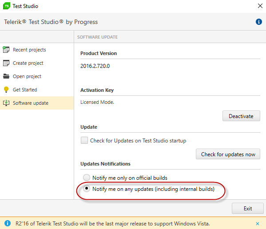Viewport: 266px width, 229px height.
Task: Click the Open project folder icon
Action: pos(6,76)
